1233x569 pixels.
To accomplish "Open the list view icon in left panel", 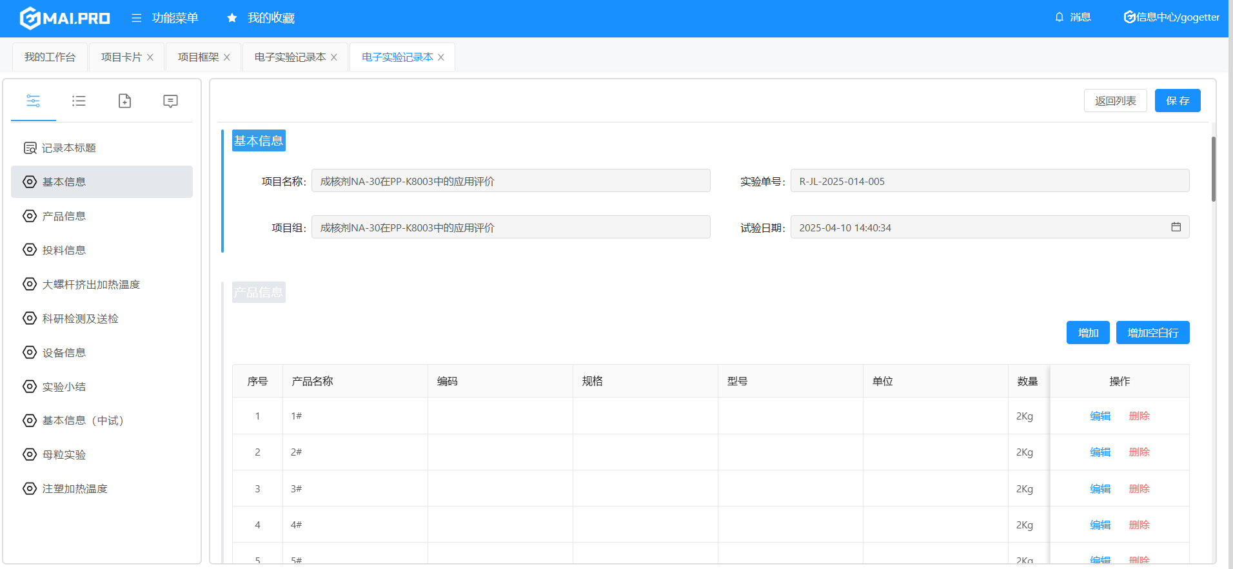I will [x=79, y=101].
